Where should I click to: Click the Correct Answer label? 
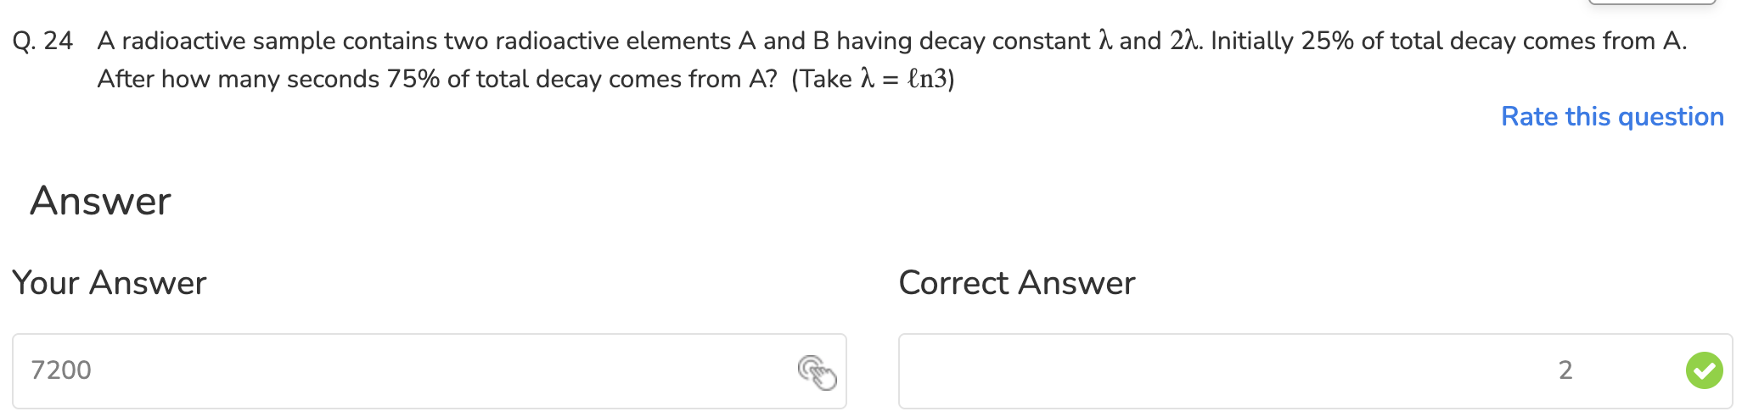[1016, 283]
